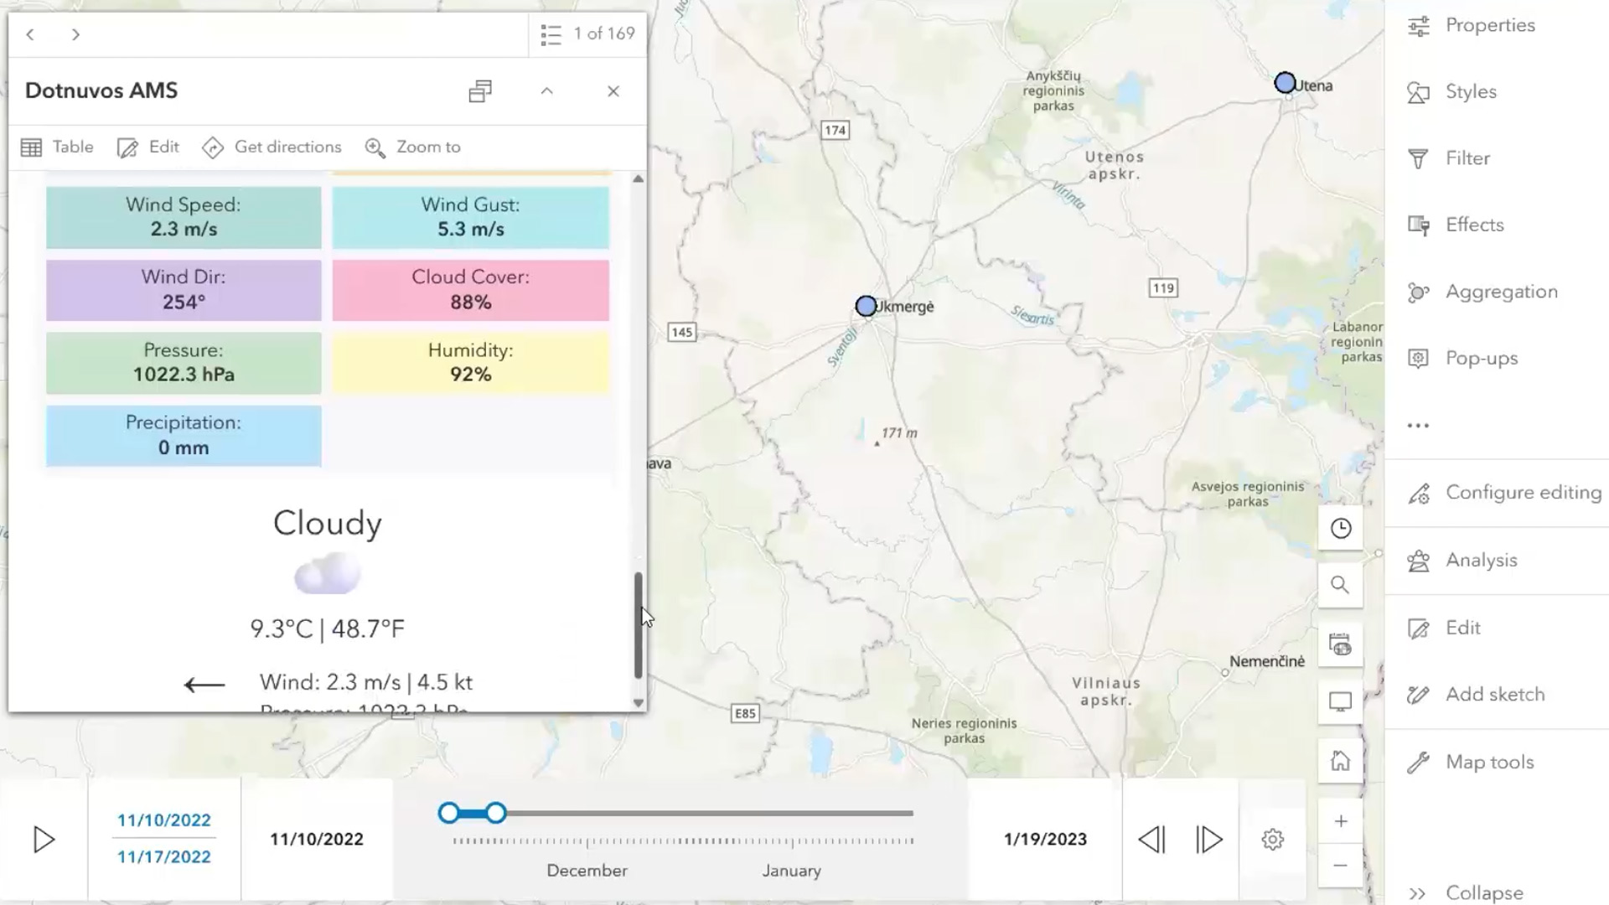This screenshot has width=1609, height=905.
Task: Play the time animation
Action: [x=44, y=839]
